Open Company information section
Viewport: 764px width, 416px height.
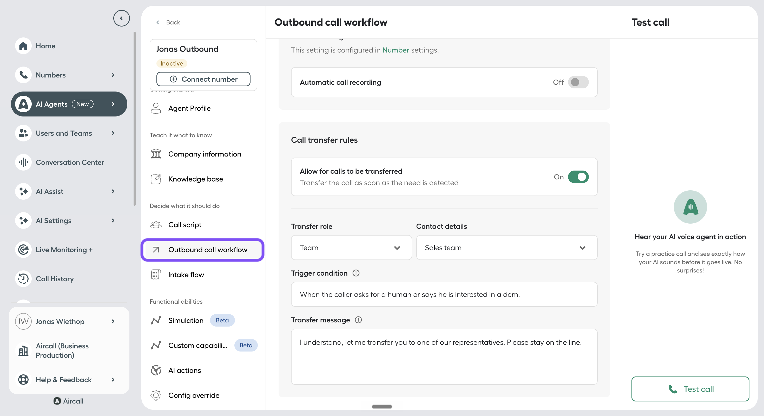coord(203,154)
